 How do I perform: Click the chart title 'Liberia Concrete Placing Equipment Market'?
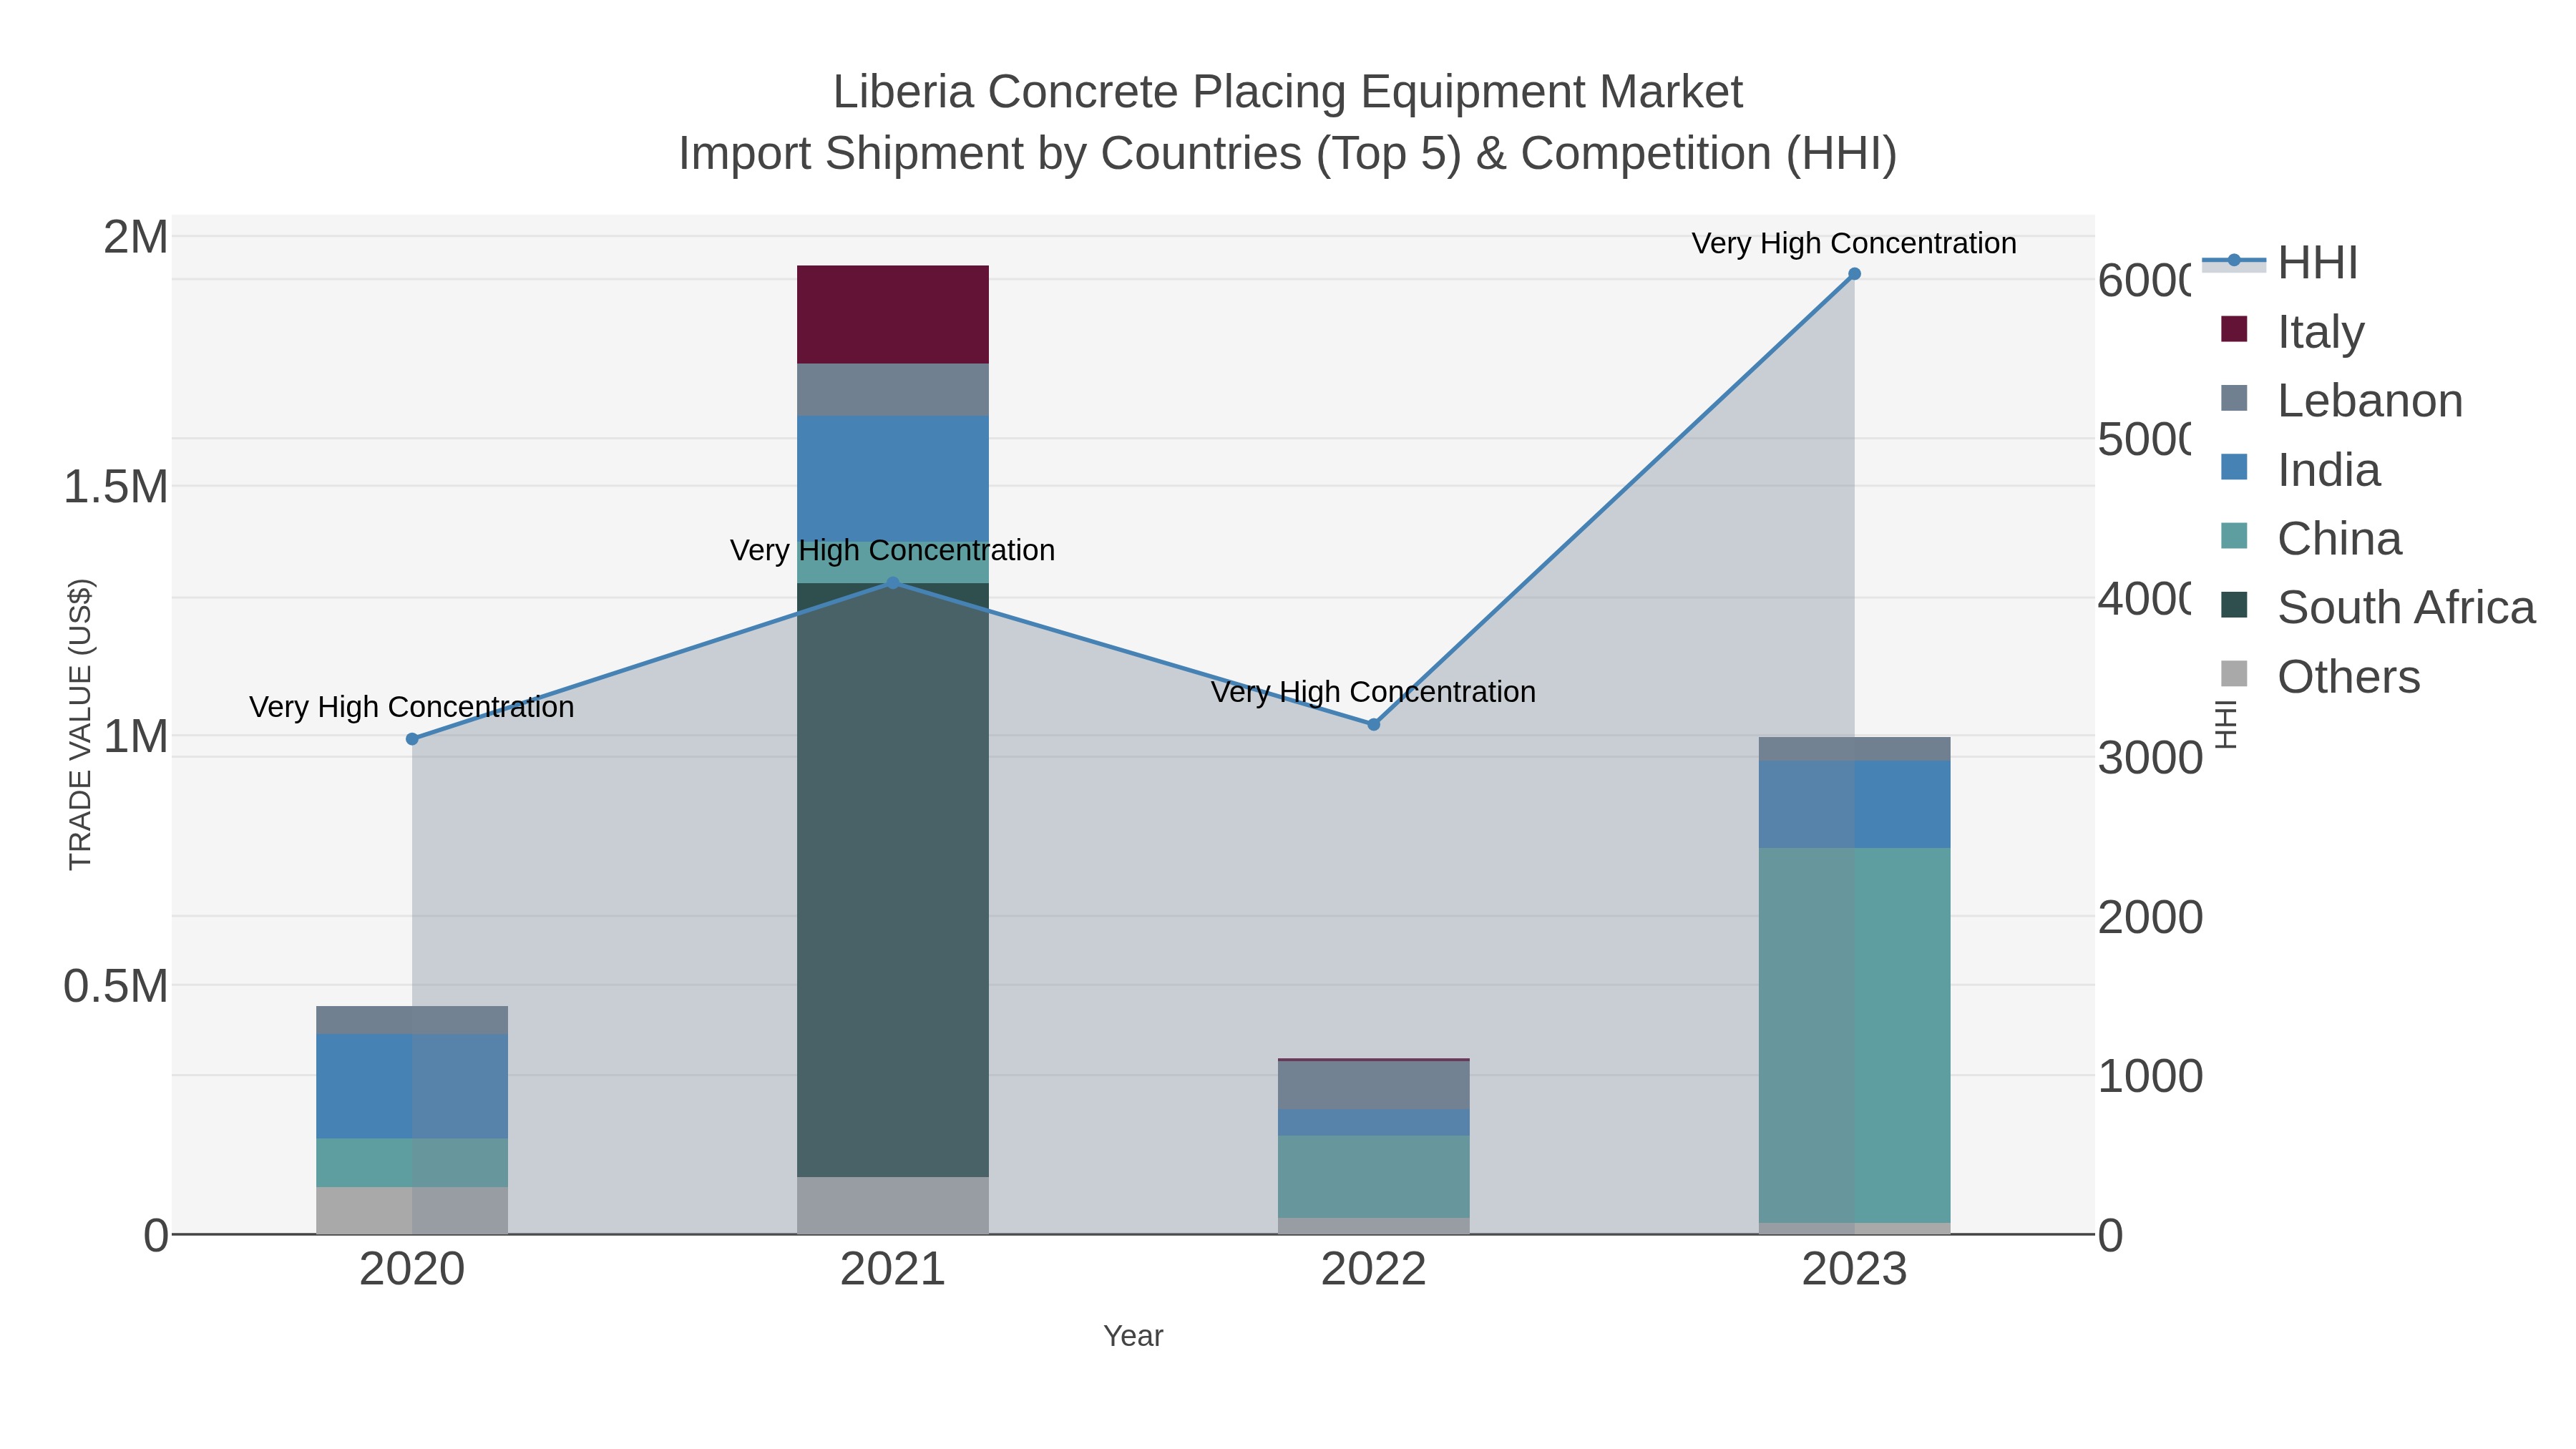point(1288,92)
